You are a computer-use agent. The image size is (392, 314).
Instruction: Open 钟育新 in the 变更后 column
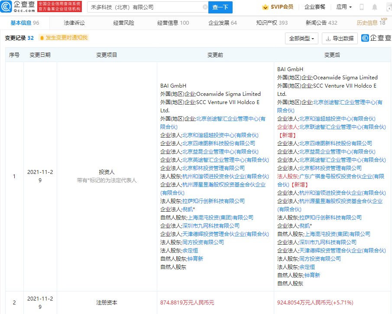pos(312,275)
